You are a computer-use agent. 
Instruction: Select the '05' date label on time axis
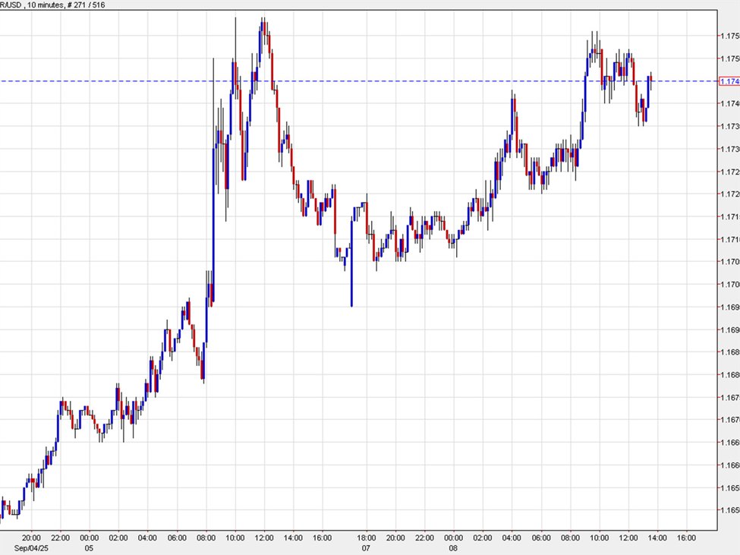pyautogui.click(x=90, y=548)
